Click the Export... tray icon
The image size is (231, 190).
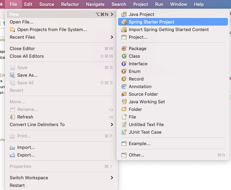coord(12,155)
